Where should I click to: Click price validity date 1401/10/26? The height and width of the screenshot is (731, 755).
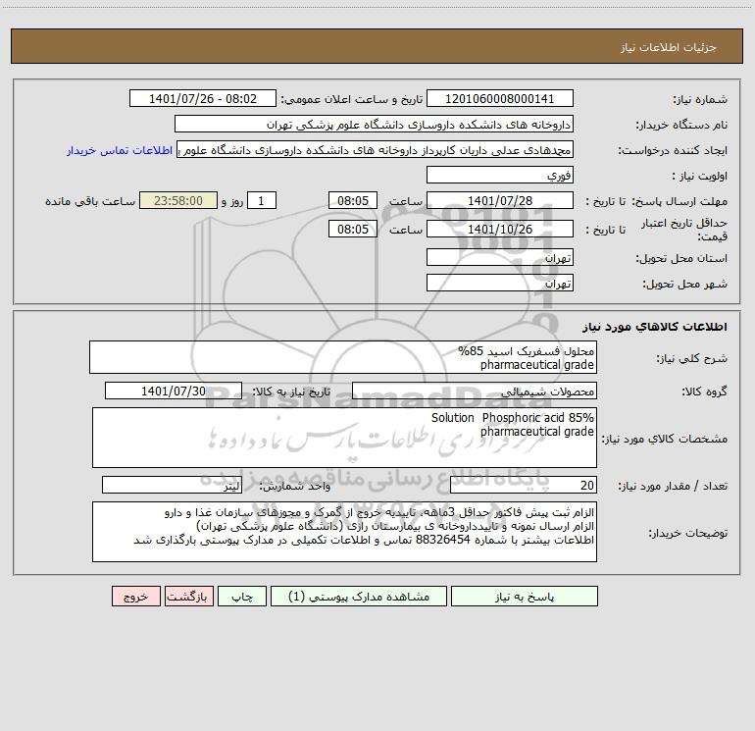[500, 229]
